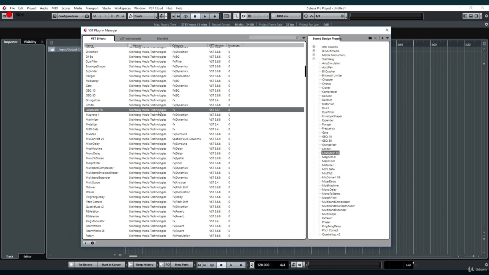This screenshot has width=489, height=275.
Task: Select Brickwall Limiter in the collection tree
Action: [332, 76]
